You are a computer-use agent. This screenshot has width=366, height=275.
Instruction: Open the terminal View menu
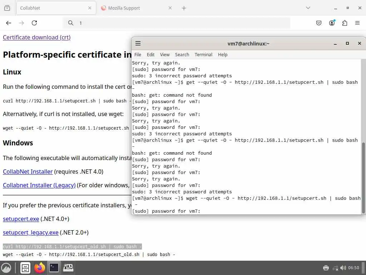(165, 54)
